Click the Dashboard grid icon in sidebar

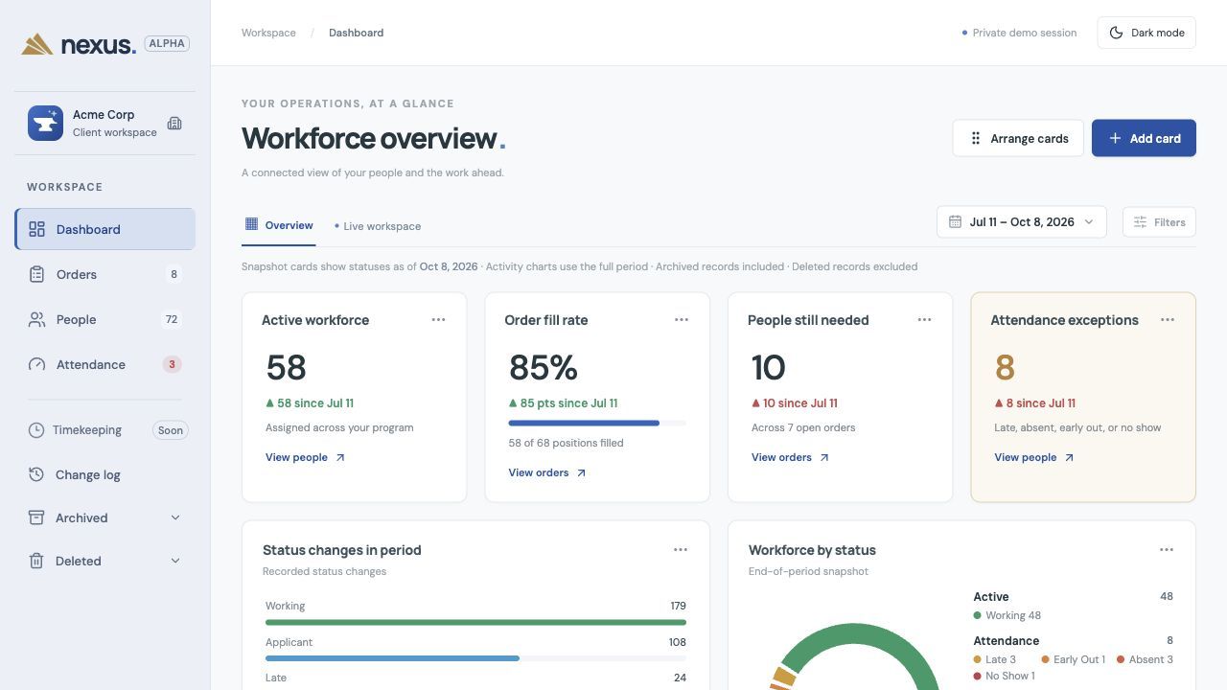pos(36,229)
